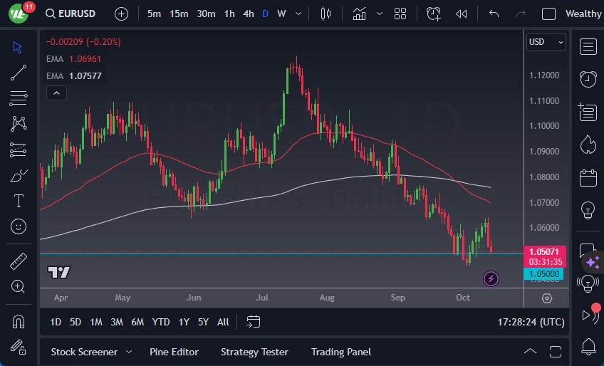The width and height of the screenshot is (604, 366).
Task: Select the brush drawing tool
Action: click(19, 175)
